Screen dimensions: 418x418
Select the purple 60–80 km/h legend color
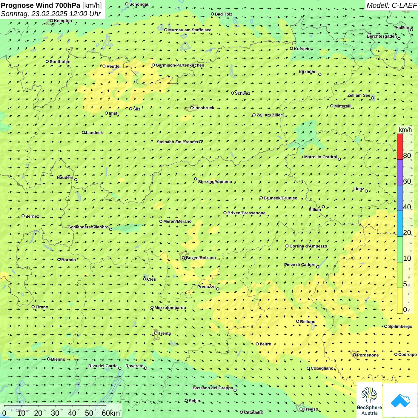[400, 172]
